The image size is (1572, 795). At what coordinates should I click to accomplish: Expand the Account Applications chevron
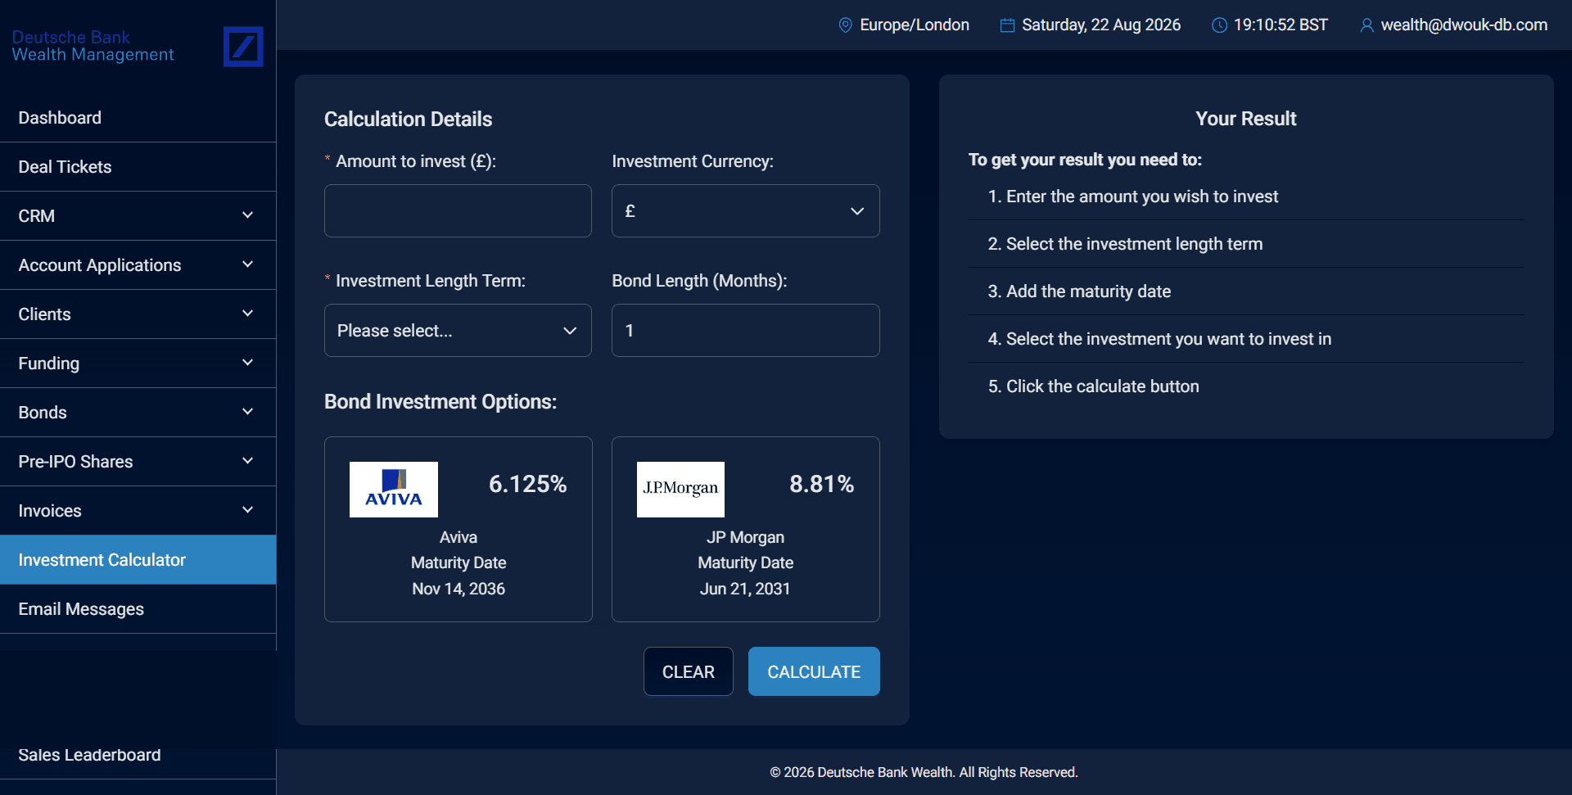[248, 264]
